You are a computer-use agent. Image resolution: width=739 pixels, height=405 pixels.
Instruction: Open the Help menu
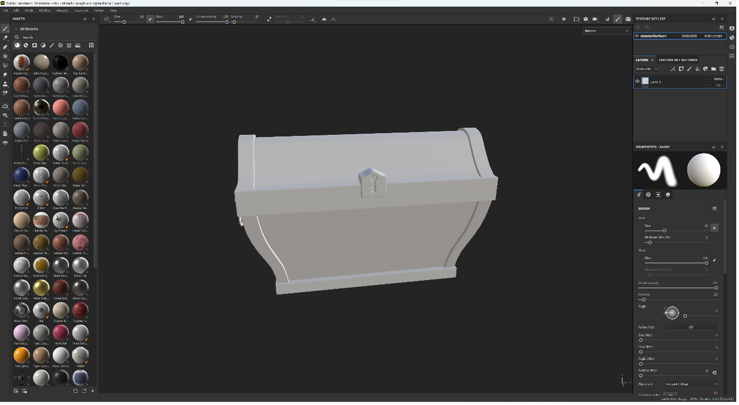click(x=114, y=10)
